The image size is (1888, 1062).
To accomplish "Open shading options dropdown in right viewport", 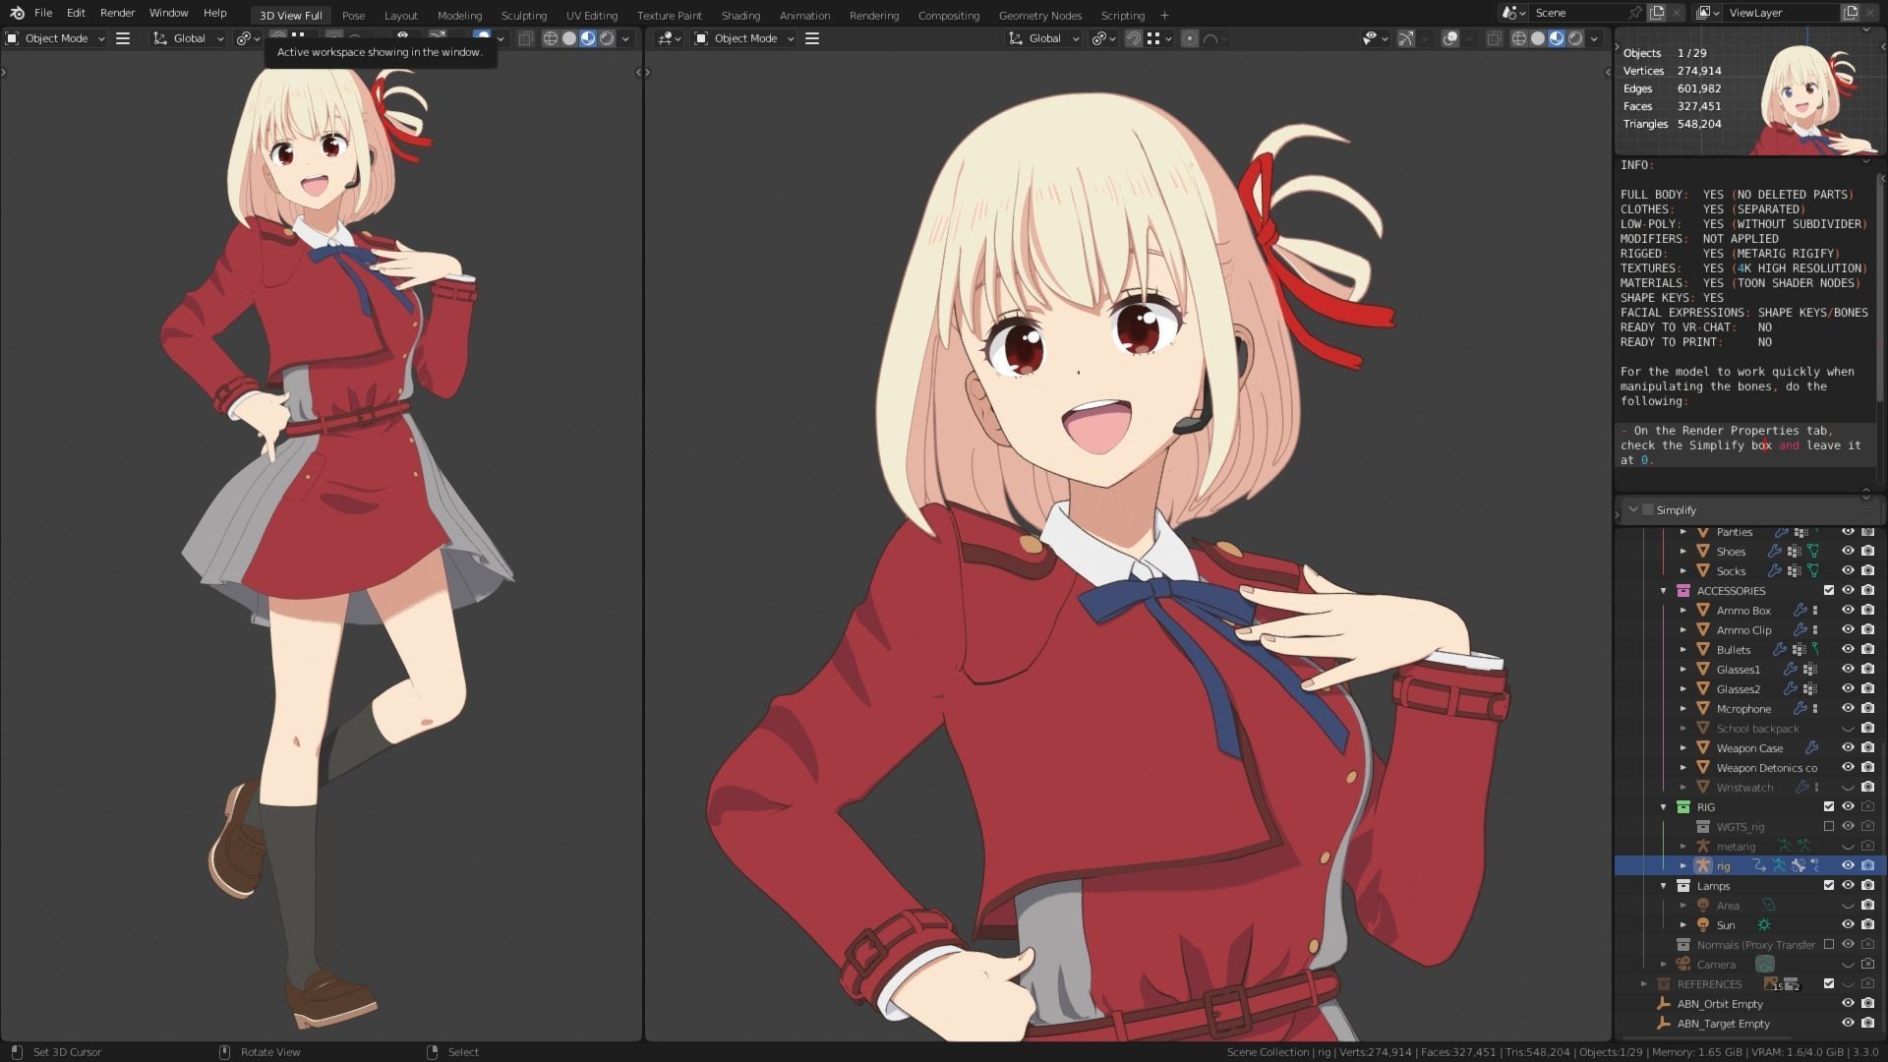I will coord(1594,38).
